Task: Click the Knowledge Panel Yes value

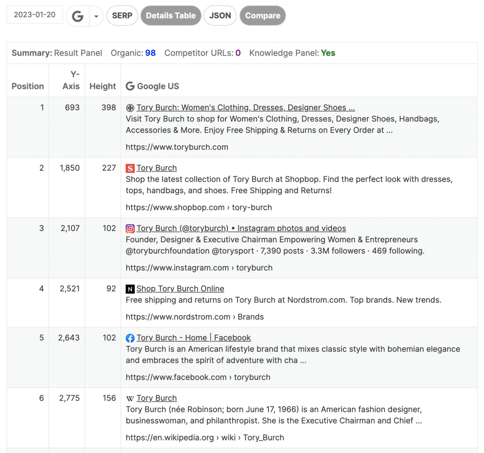Action: click(x=328, y=53)
